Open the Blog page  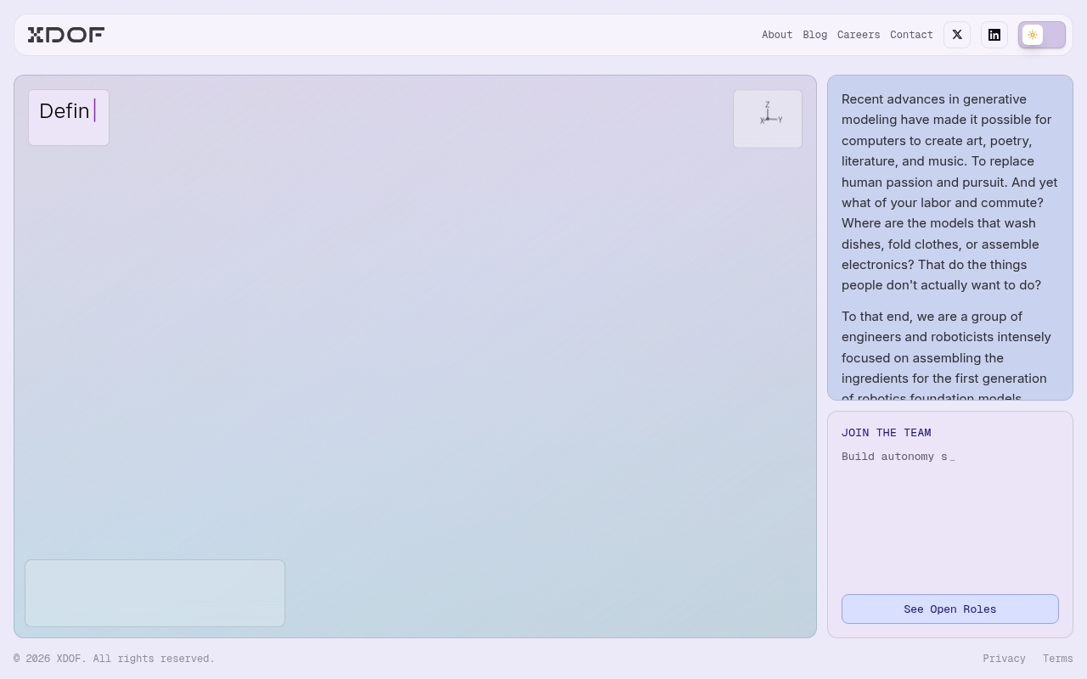pos(814,35)
